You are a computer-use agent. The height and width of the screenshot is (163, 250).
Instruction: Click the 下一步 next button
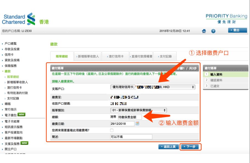(x=191, y=147)
